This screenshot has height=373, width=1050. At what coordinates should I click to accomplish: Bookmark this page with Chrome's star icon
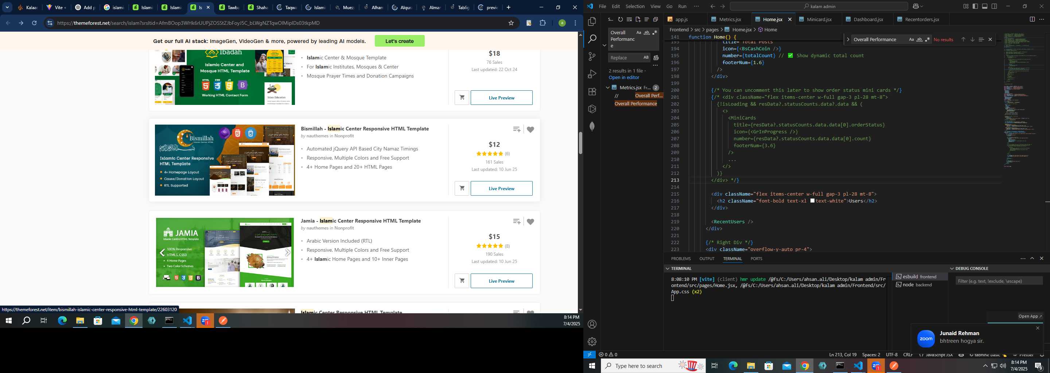point(511,23)
